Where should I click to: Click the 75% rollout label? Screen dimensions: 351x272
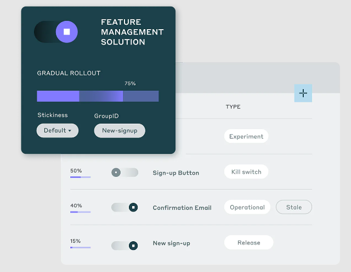tap(130, 84)
